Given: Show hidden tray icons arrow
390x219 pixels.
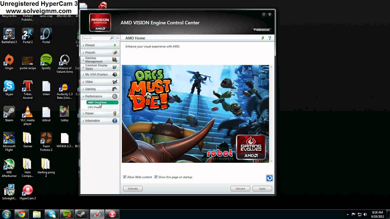Looking at the screenshot, I should coord(348,214).
